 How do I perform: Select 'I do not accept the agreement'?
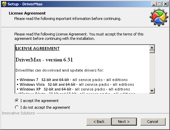pyautogui.click(x=43, y=107)
